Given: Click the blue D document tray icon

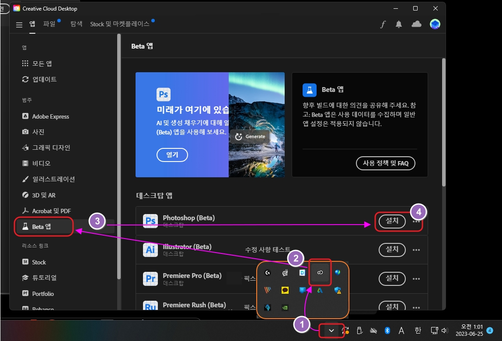Looking at the screenshot, I should (x=302, y=273).
